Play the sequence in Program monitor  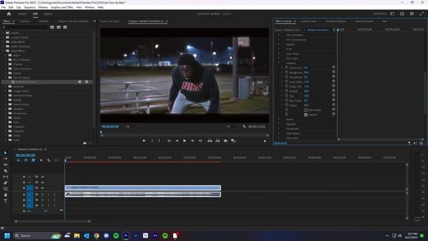point(185,141)
